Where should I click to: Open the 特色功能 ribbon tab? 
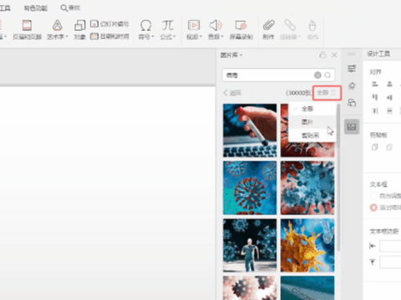(x=36, y=8)
